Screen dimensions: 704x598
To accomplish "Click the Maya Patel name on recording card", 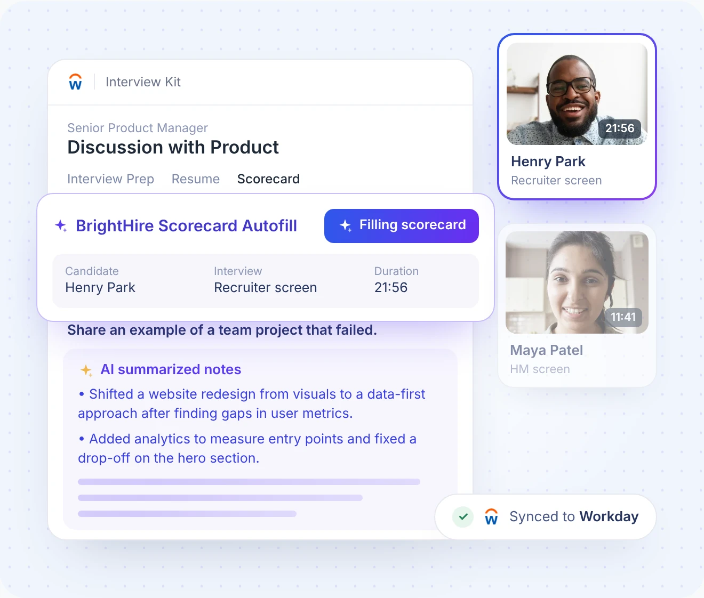I will click(x=546, y=350).
